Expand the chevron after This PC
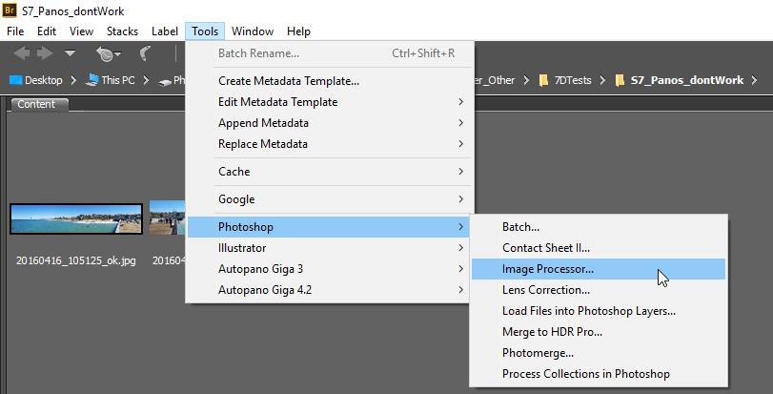The image size is (773, 394). [x=146, y=80]
